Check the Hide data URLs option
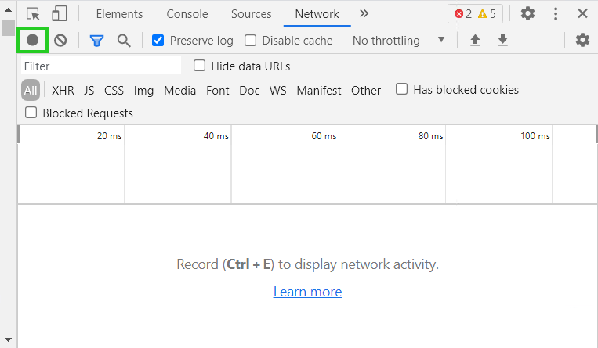 click(x=200, y=66)
